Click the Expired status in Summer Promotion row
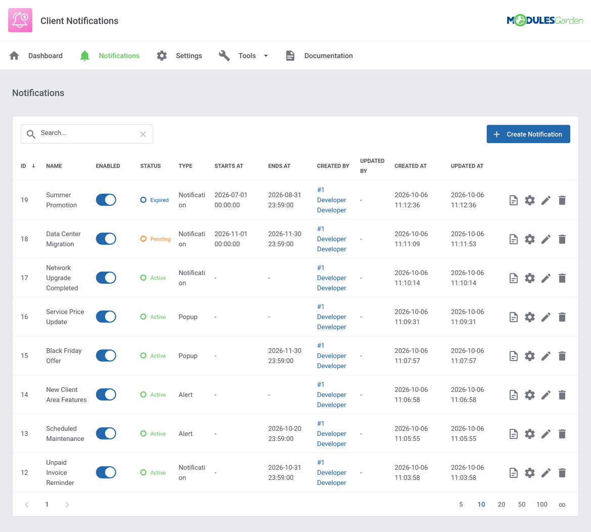591x532 pixels. click(155, 200)
